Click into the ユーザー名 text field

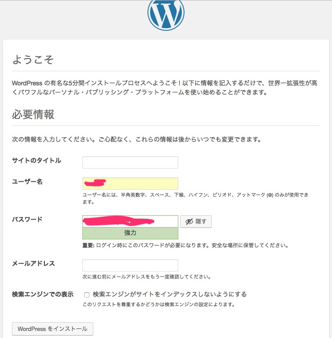[130, 184]
